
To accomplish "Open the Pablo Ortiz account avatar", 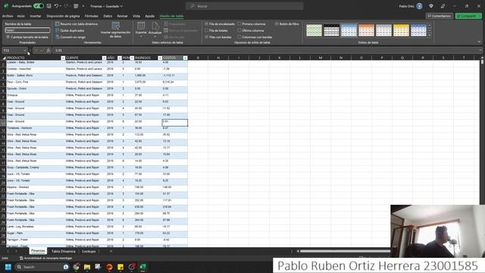I will (419, 6).
